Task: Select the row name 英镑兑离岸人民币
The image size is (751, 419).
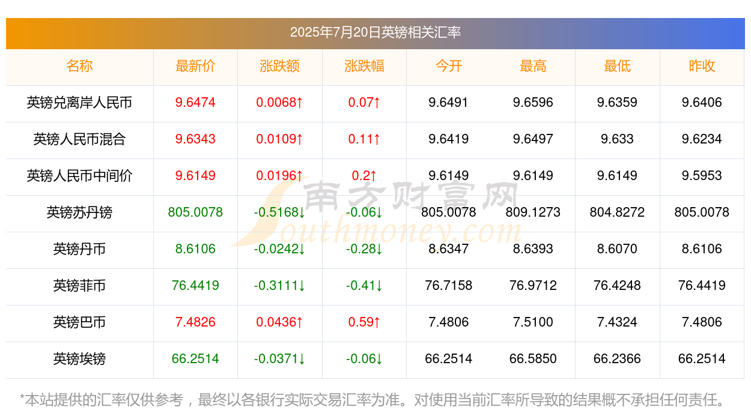Action: [79, 103]
